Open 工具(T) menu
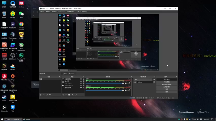This screenshot has height=121, width=216. [x=78, y=12]
